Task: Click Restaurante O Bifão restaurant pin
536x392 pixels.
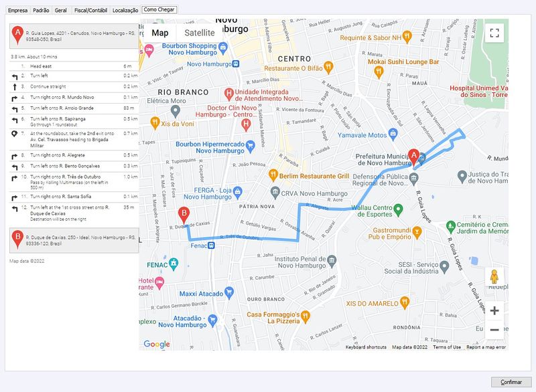Action: coord(328,68)
